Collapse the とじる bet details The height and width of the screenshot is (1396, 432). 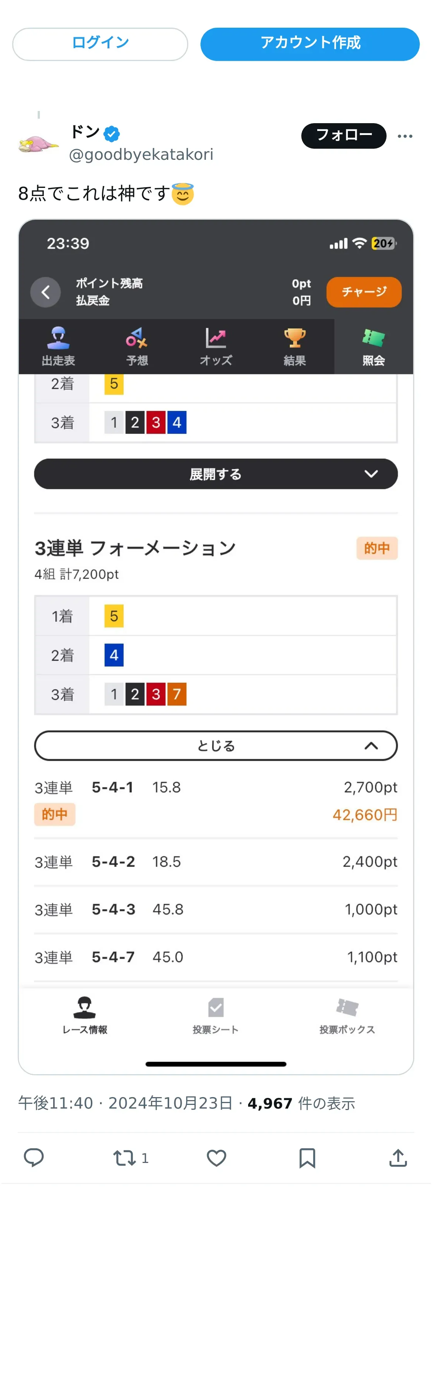pos(216,746)
